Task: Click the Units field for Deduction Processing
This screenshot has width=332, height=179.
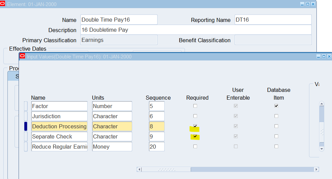Action: click(x=112, y=126)
